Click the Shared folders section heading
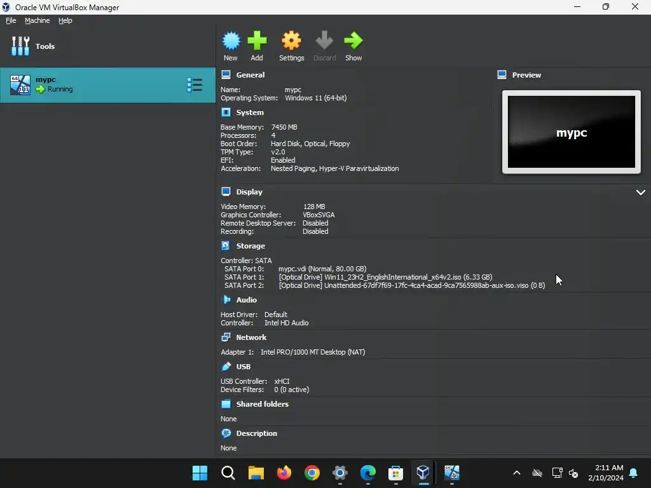 (263, 404)
